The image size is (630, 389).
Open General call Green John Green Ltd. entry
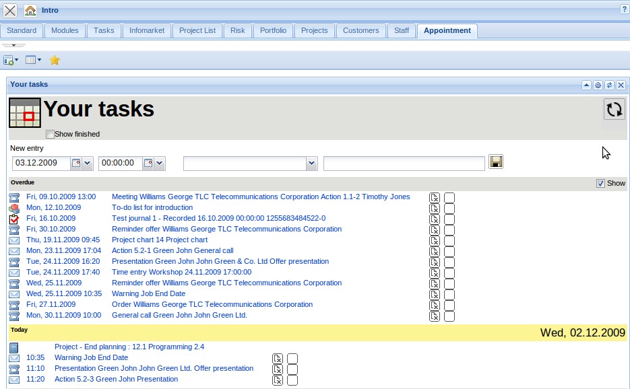[x=179, y=315]
